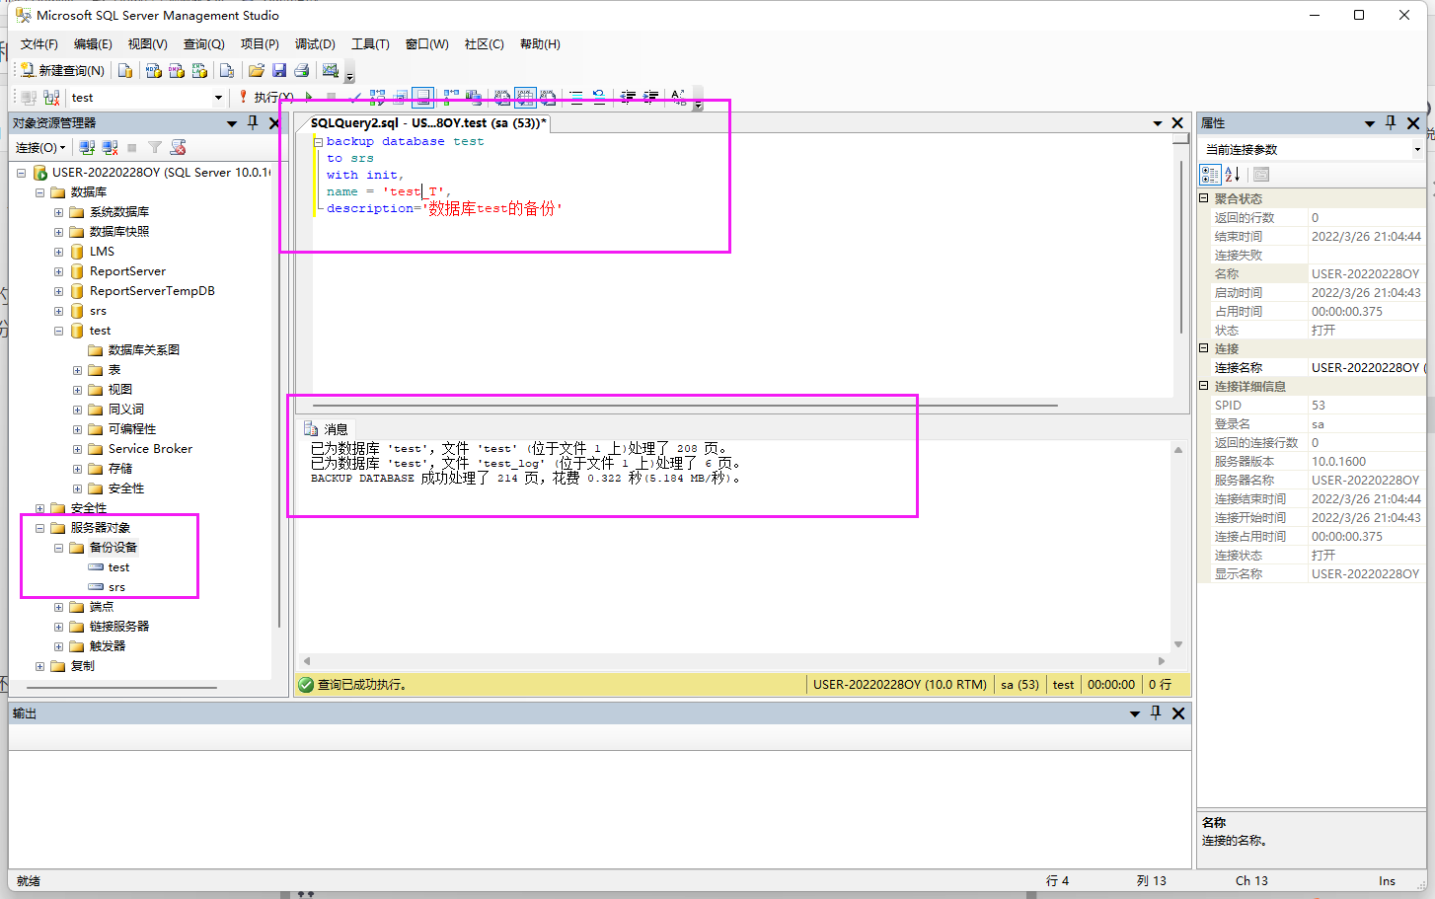Click the 执行(X) execute button
The height and width of the screenshot is (899, 1435).
pyautogui.click(x=264, y=98)
